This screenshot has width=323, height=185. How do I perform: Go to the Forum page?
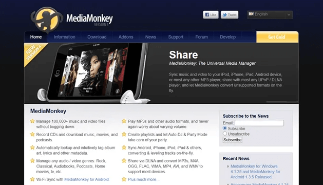click(x=201, y=37)
